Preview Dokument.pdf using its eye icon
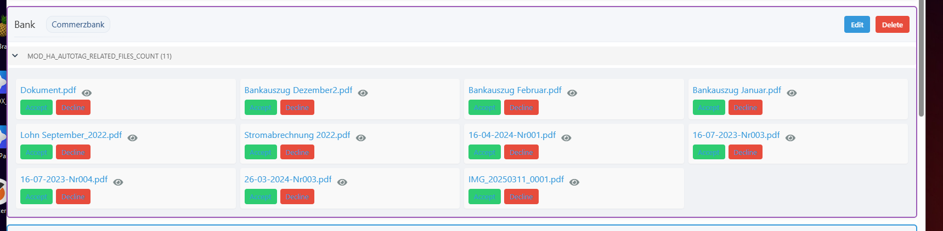This screenshot has width=943, height=231. 87,93
